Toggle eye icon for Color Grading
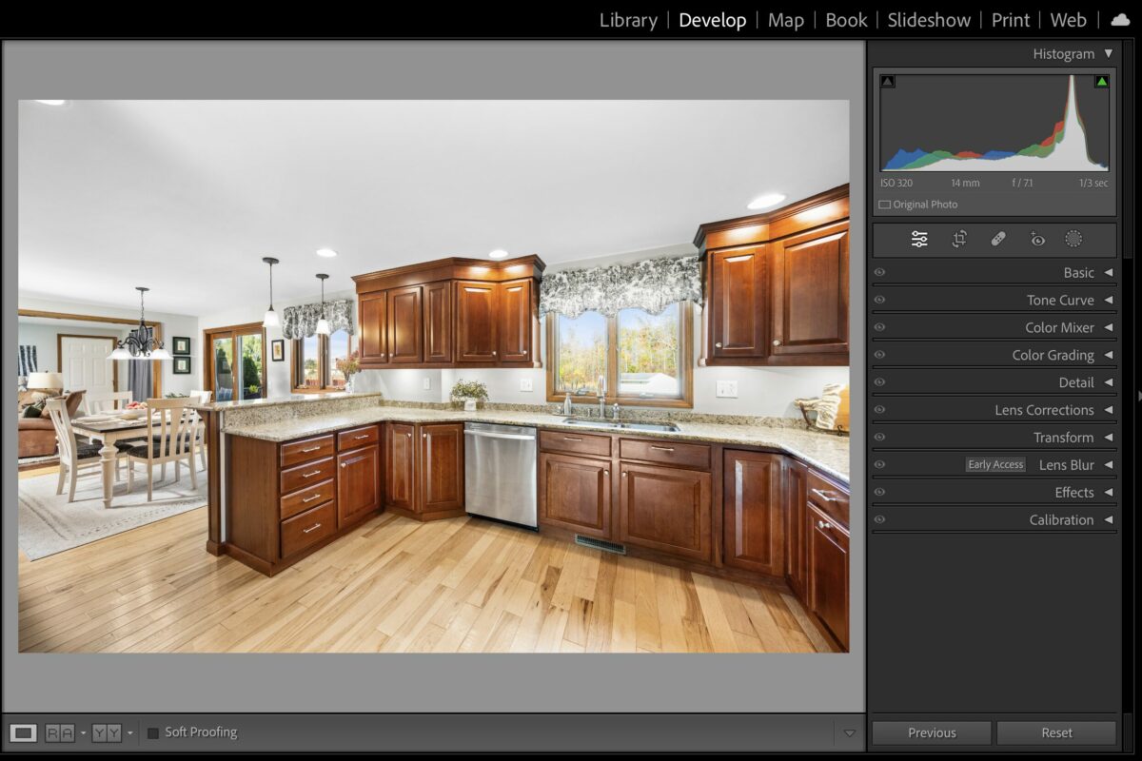This screenshot has height=761, width=1142. click(879, 355)
